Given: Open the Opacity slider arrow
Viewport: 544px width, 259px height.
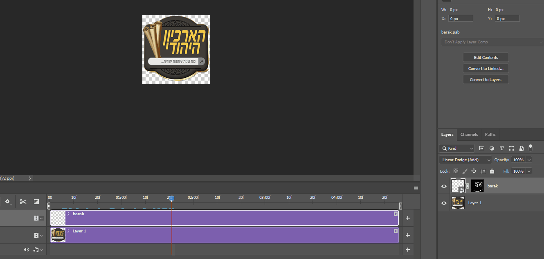Looking at the screenshot, I should coord(529,160).
